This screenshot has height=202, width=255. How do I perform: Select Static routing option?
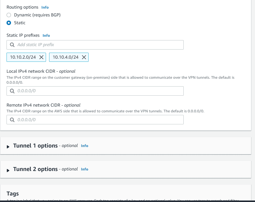point(9,23)
